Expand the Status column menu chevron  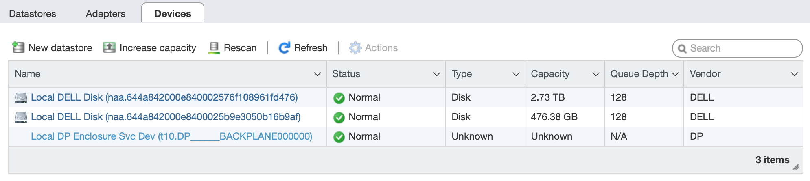pyautogui.click(x=437, y=74)
